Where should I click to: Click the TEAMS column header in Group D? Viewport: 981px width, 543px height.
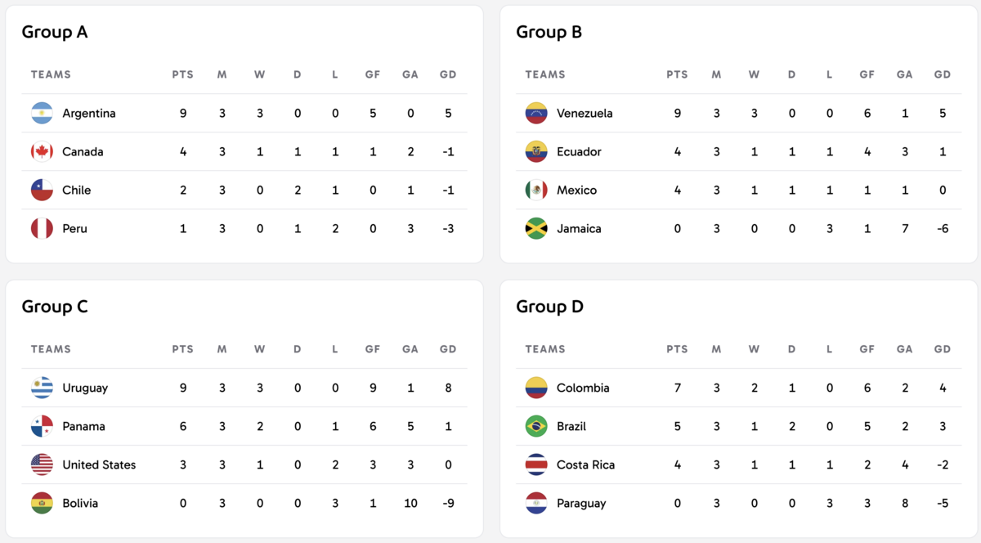(545, 349)
